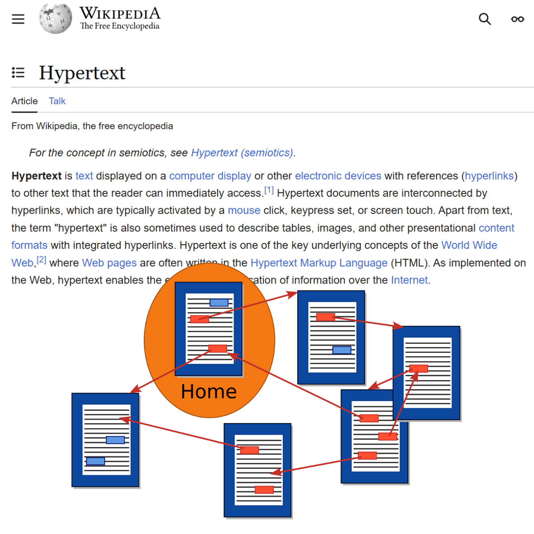Click the 'Hypertext' page heading
This screenshot has height=534, width=534.
[x=82, y=73]
